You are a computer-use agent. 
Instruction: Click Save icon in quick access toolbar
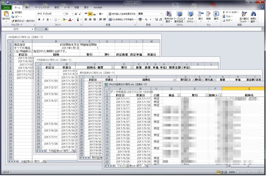tap(8, 3)
